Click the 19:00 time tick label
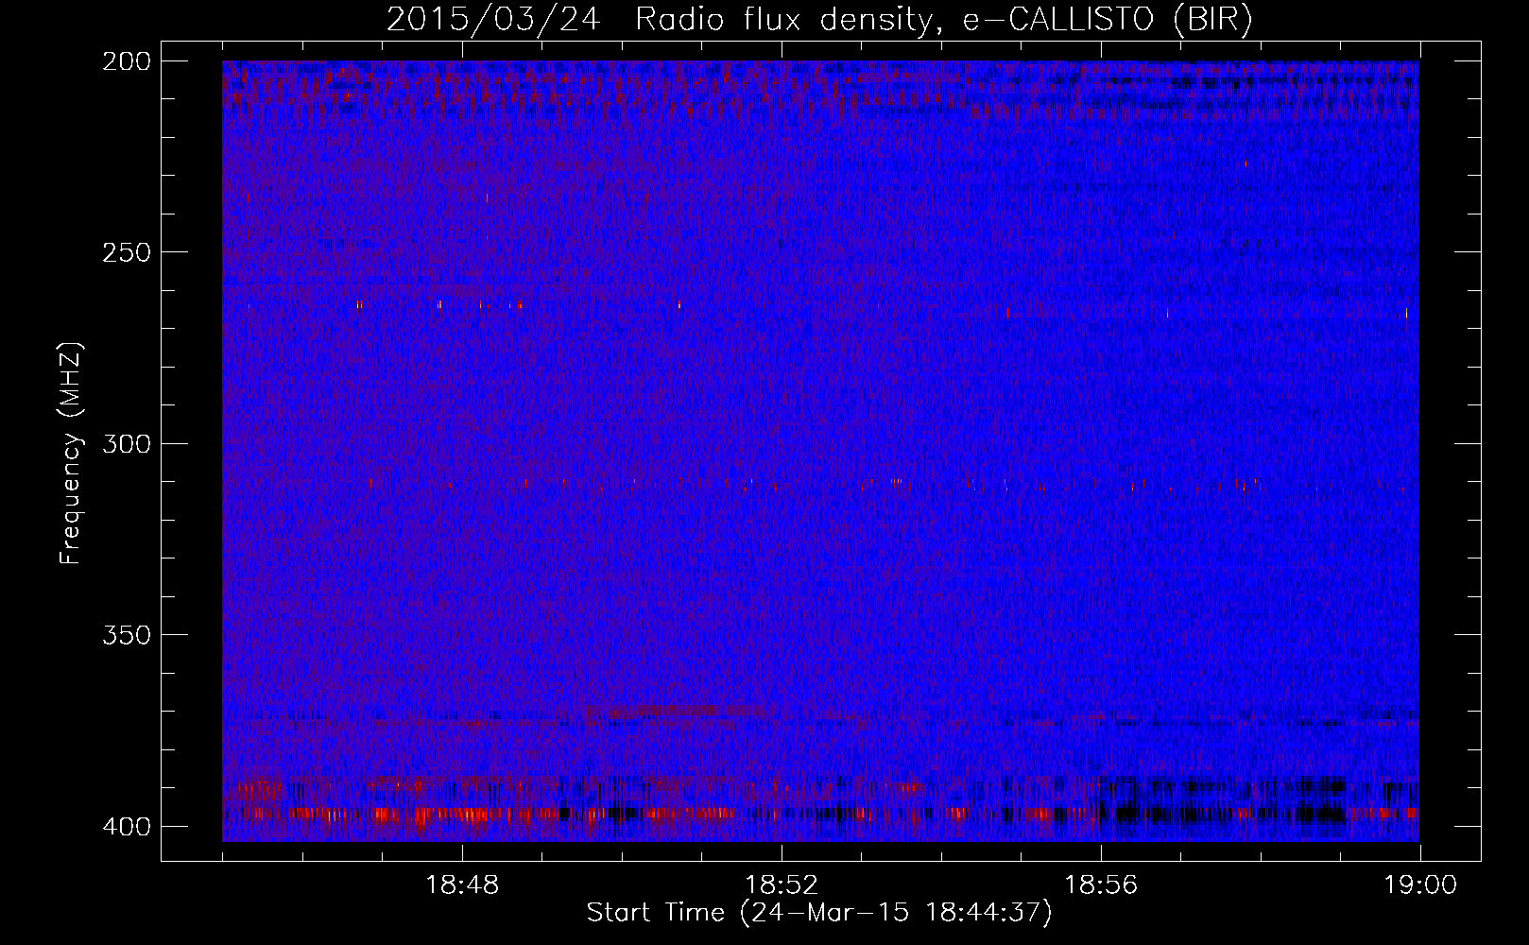Screen dimensions: 1529x945 (x=1420, y=885)
